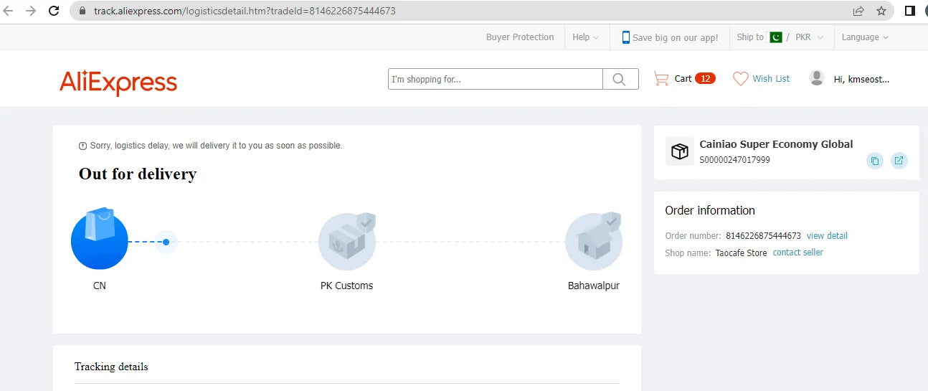
Task: Click the Wish List heart icon
Action: [740, 79]
